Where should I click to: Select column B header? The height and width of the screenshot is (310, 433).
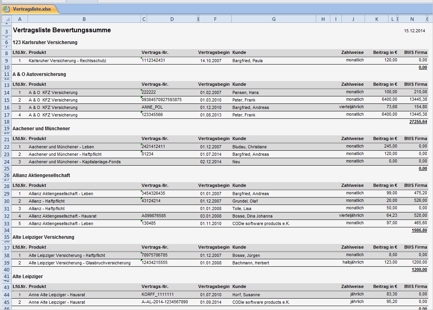point(84,19)
